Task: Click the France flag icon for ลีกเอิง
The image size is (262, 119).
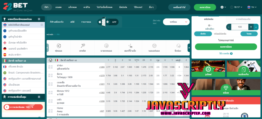Action: (x=5, y=67)
